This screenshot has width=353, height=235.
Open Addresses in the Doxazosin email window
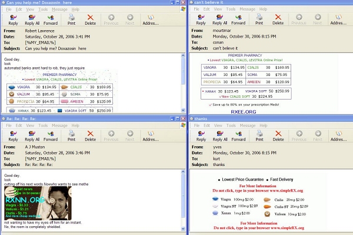pos(151,20)
